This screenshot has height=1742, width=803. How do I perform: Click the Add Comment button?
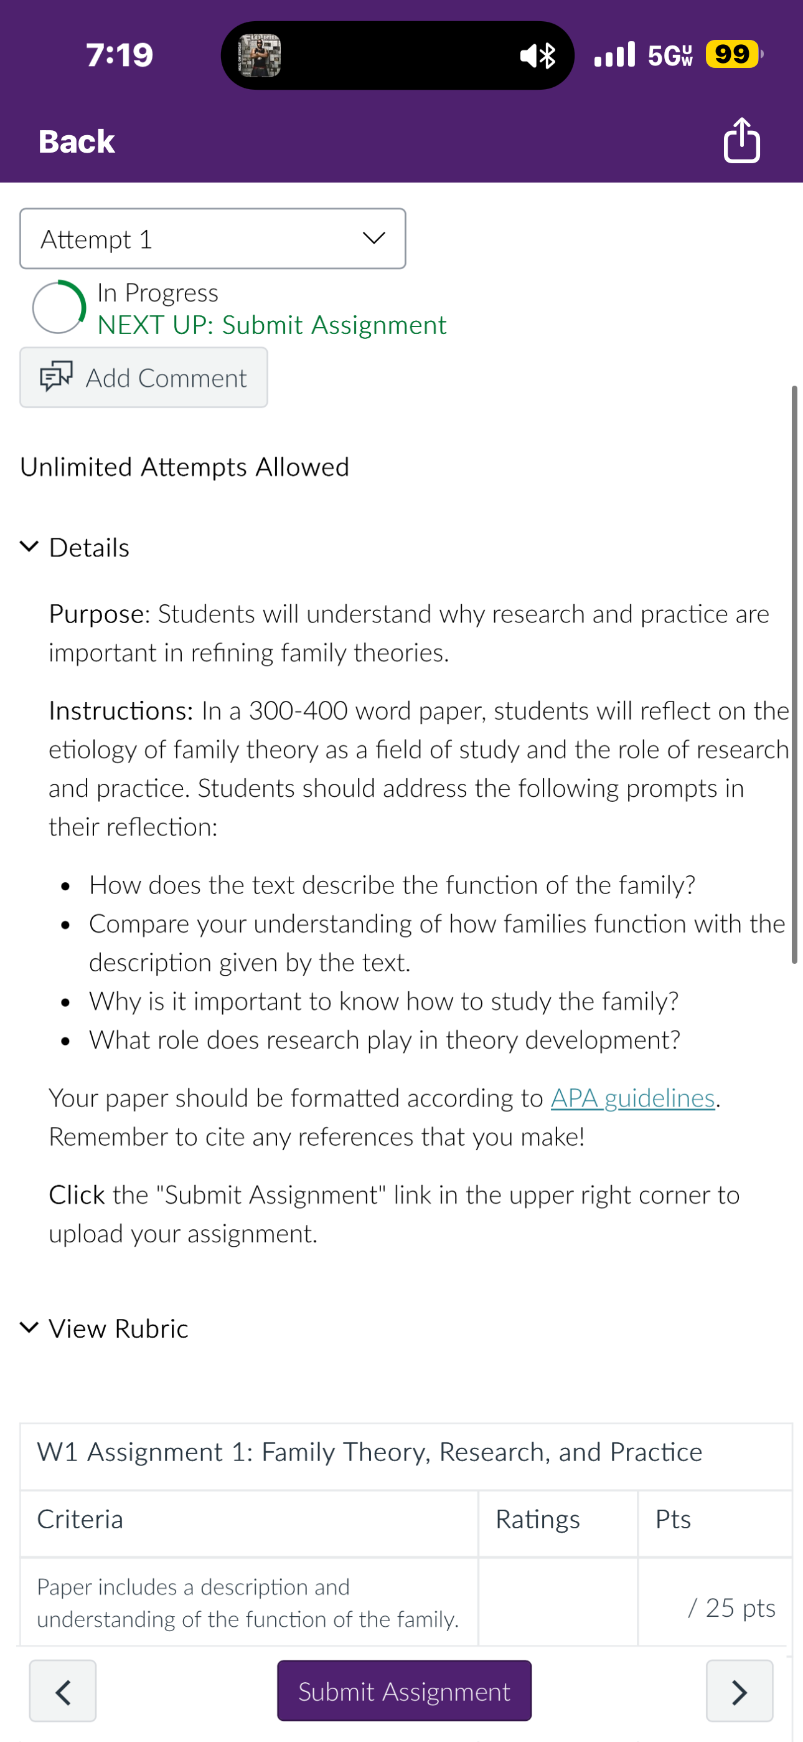[143, 378]
